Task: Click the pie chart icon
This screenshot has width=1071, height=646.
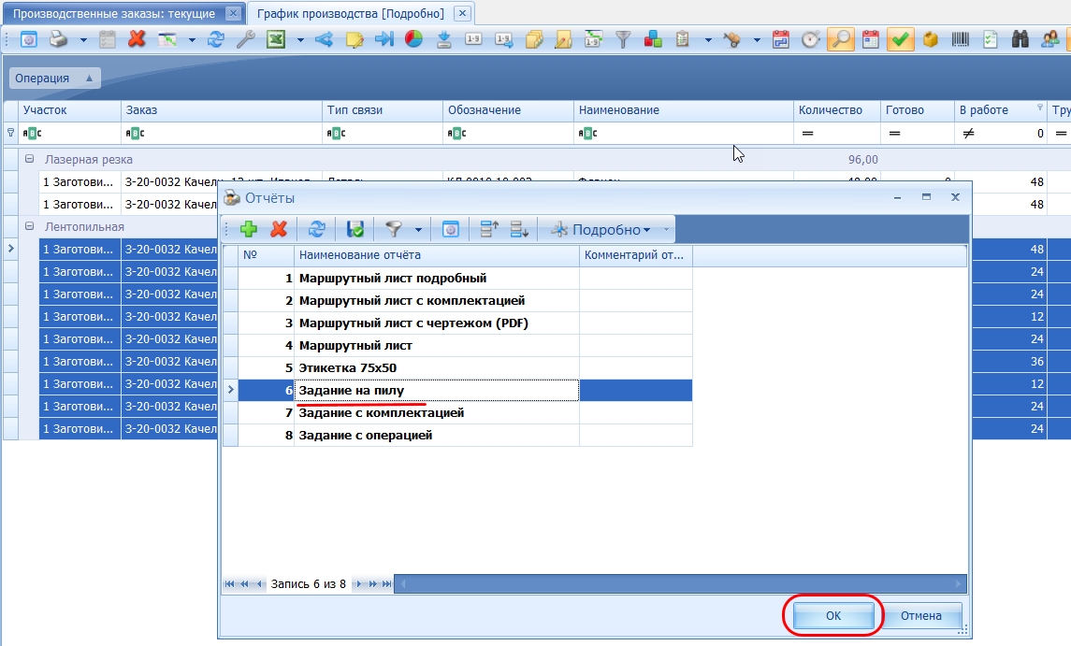Action: [414, 39]
